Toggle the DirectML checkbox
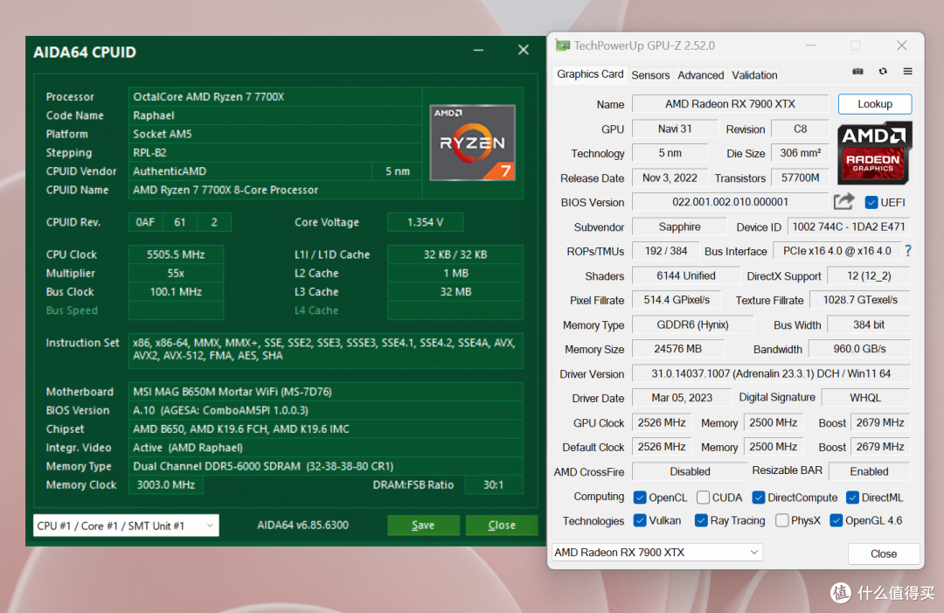The image size is (944, 613). click(852, 498)
